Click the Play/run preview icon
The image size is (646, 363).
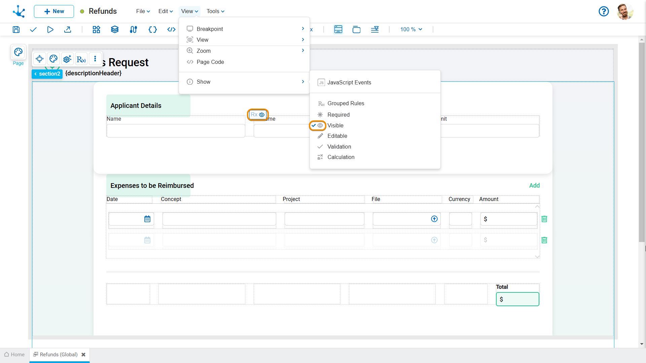[x=50, y=30]
